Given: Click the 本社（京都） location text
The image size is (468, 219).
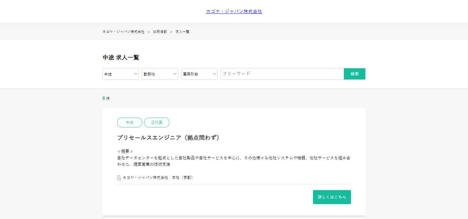Looking at the screenshot, I should point(183,178).
